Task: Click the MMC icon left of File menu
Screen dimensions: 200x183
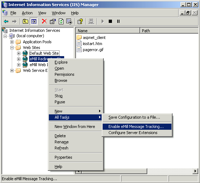Action: [5, 13]
